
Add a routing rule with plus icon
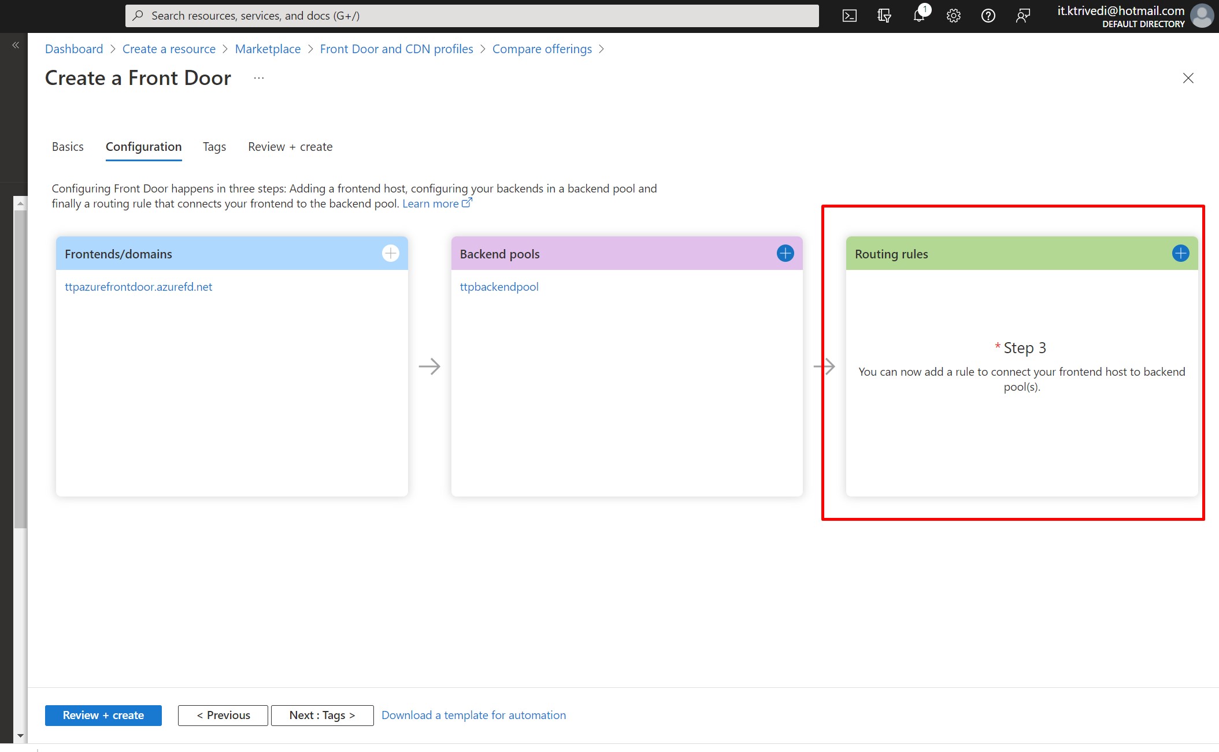click(x=1180, y=253)
